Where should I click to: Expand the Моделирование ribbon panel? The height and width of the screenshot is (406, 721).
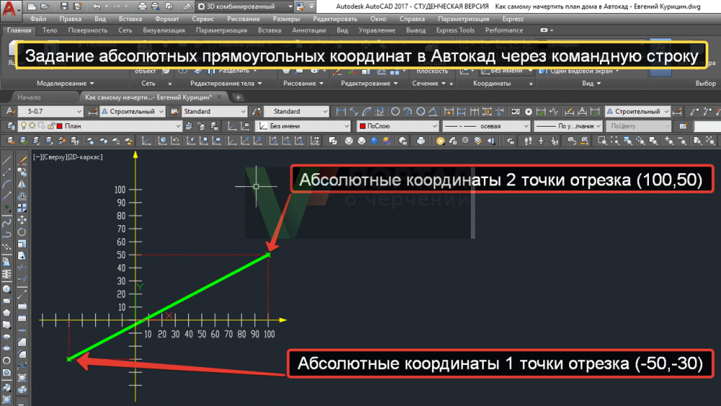[x=66, y=83]
